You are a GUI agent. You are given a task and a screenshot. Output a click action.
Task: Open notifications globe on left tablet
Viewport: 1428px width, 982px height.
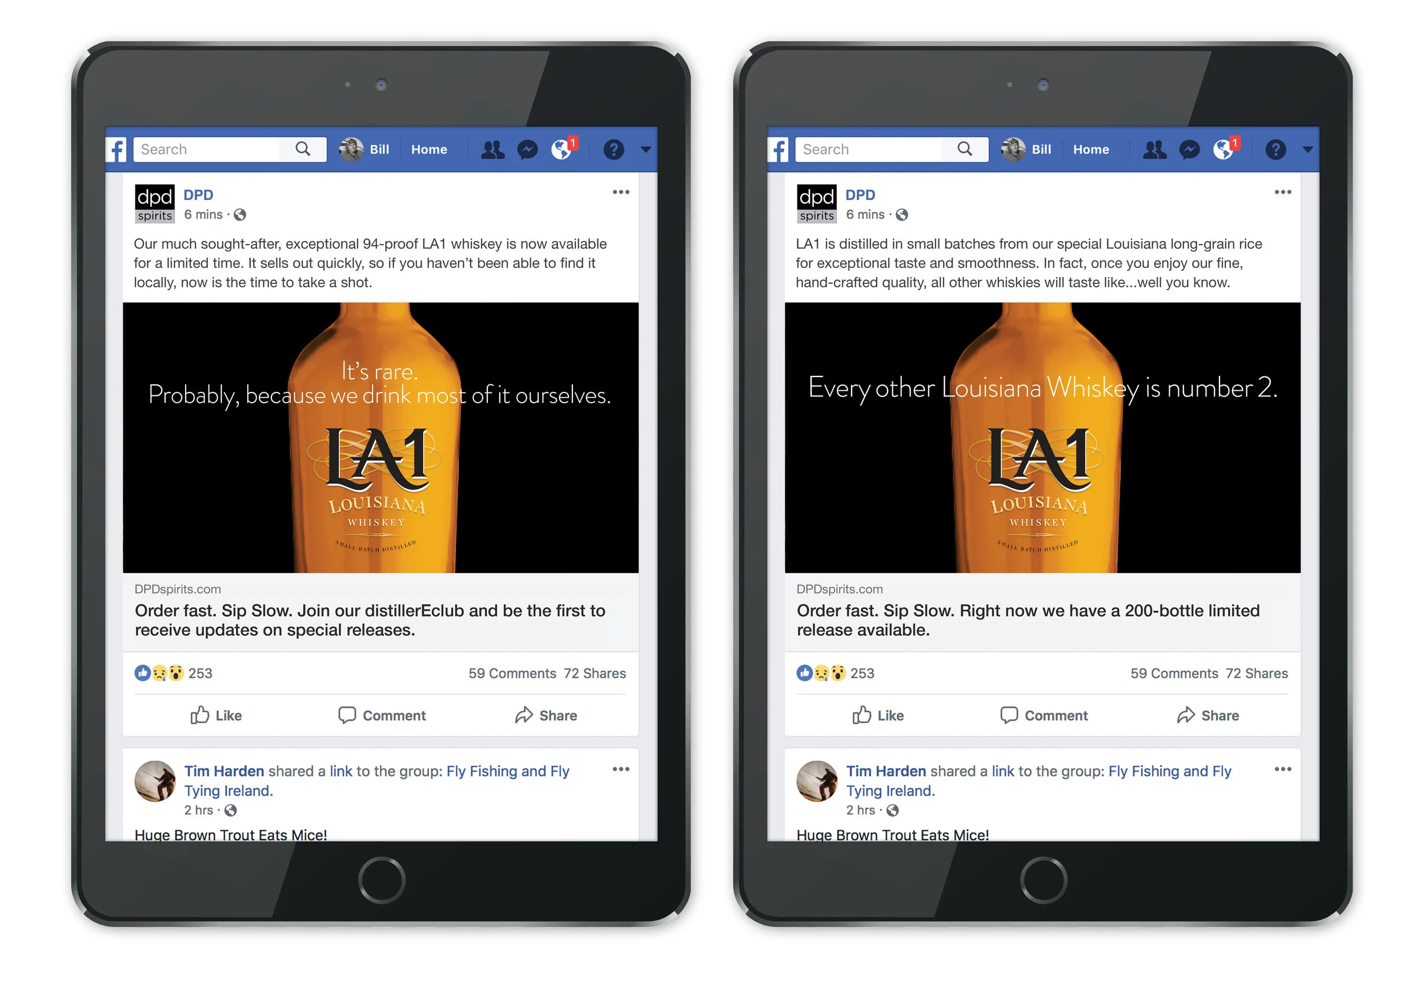pyautogui.click(x=561, y=150)
